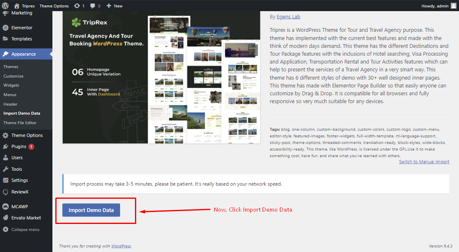Click the MC4WP icon in sidebar
The width and height of the screenshot is (459, 252).
(x=5, y=207)
